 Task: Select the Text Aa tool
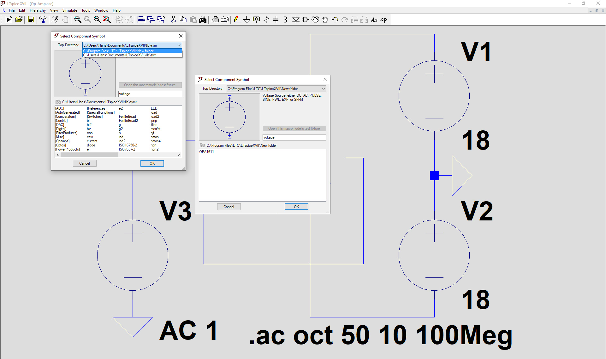coord(374,20)
